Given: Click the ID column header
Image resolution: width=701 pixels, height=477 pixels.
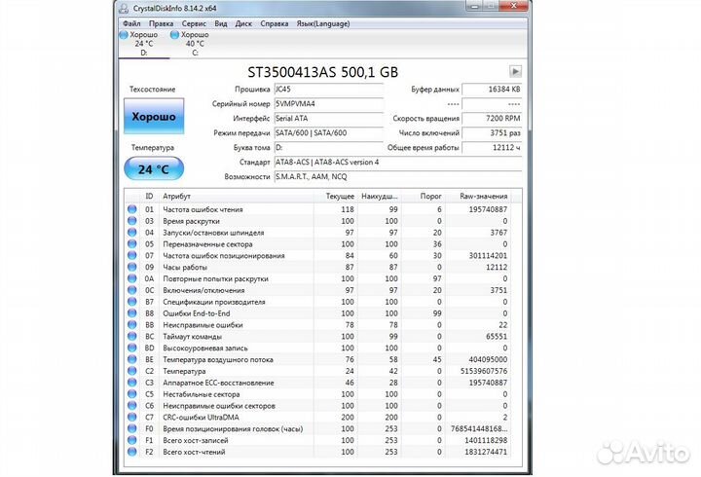Looking at the screenshot, I should 149,196.
